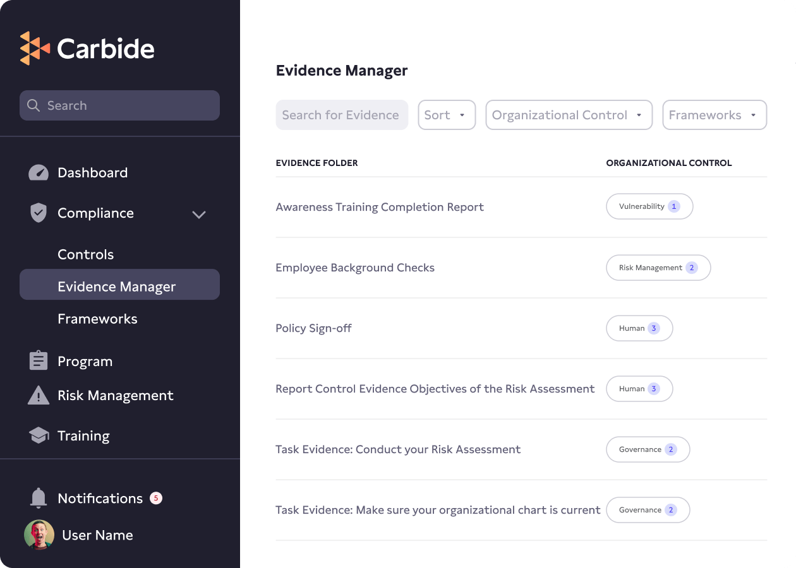Viewport: 796px width, 568px height.
Task: Click the Vulnerability control tag
Action: 649,206
